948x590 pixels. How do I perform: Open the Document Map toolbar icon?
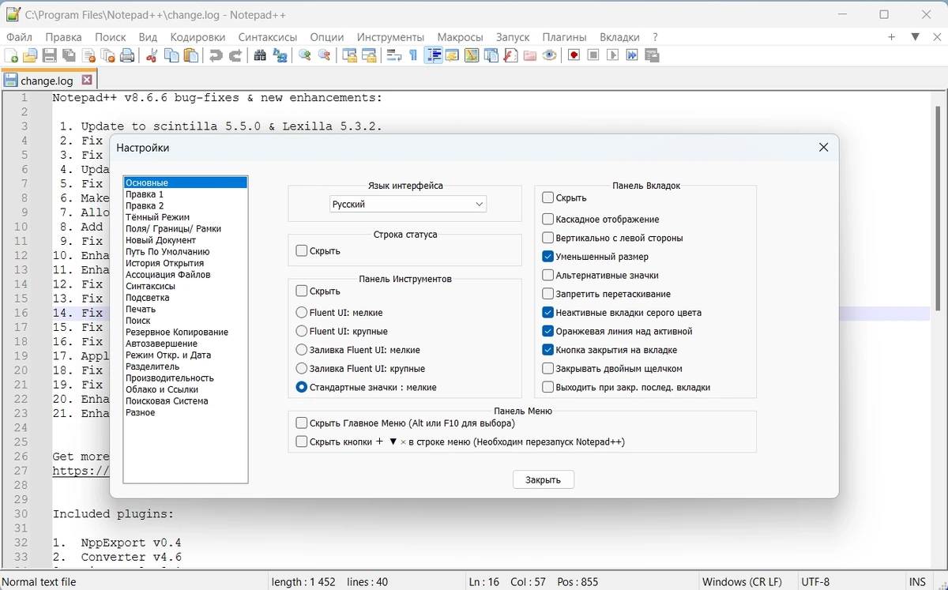click(x=472, y=55)
